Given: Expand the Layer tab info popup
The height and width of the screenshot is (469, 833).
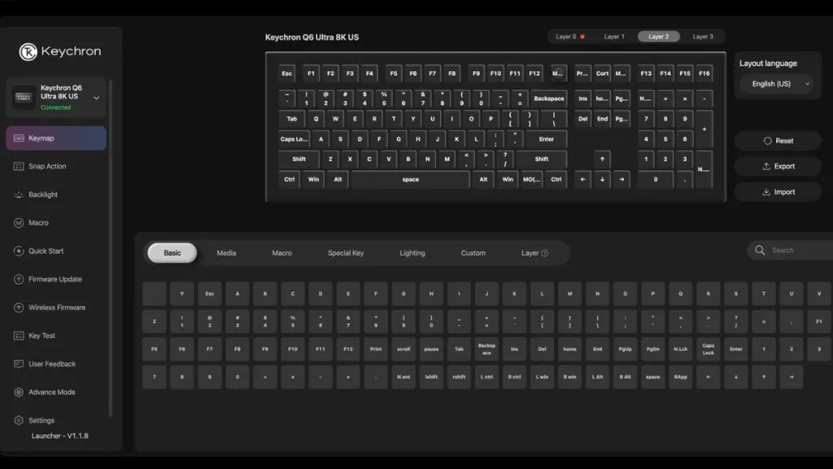Looking at the screenshot, I should pyautogui.click(x=546, y=253).
